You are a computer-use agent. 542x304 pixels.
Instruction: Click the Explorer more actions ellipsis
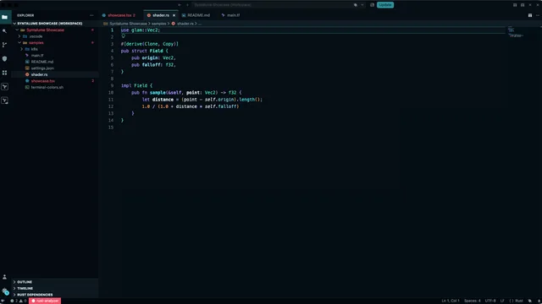coord(91,15)
